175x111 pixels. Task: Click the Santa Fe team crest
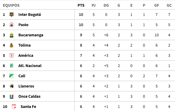pos(13,107)
